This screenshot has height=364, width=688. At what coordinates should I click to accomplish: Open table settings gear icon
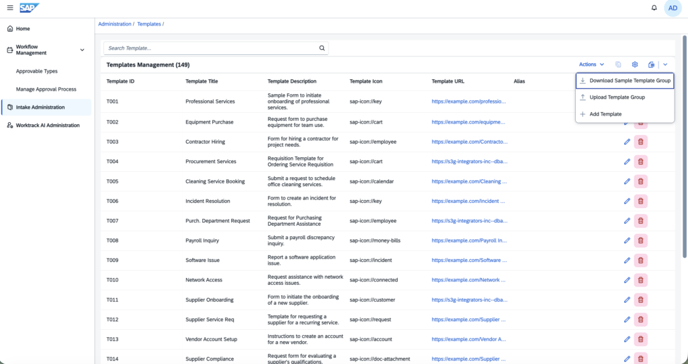[x=634, y=64]
